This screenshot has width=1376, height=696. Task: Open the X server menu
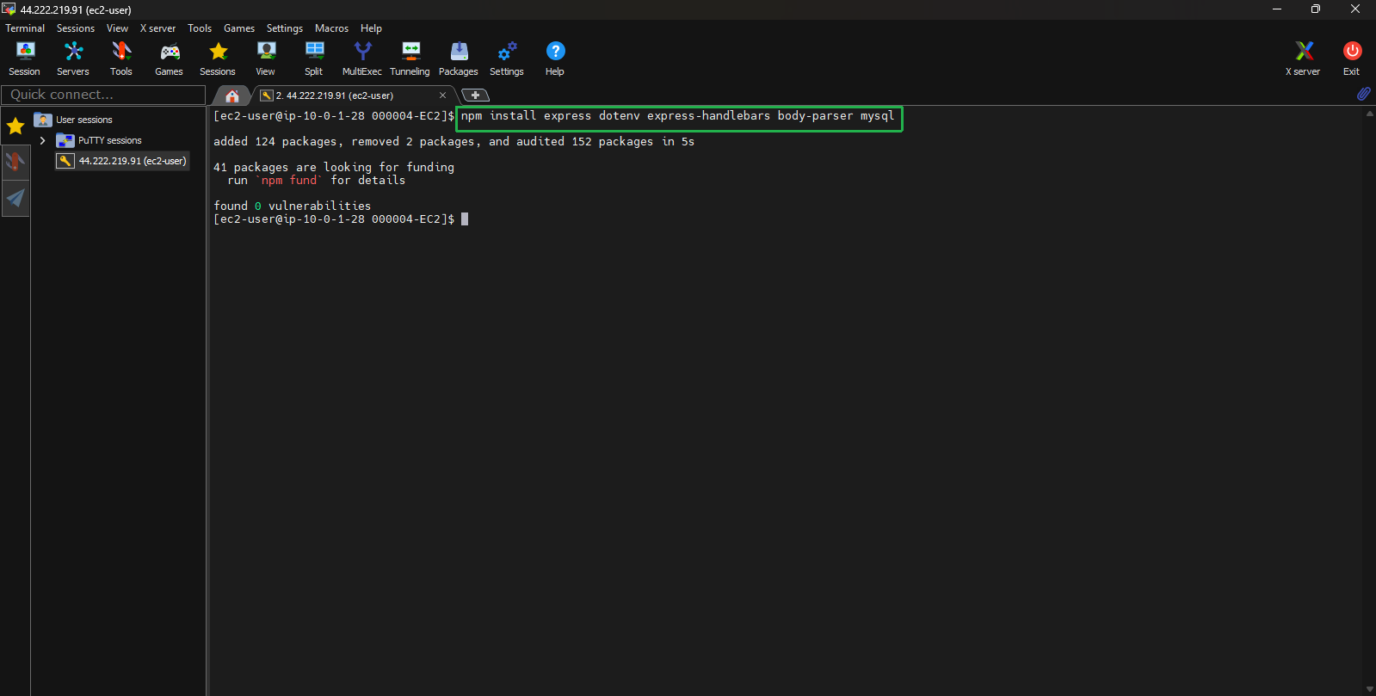click(x=157, y=28)
